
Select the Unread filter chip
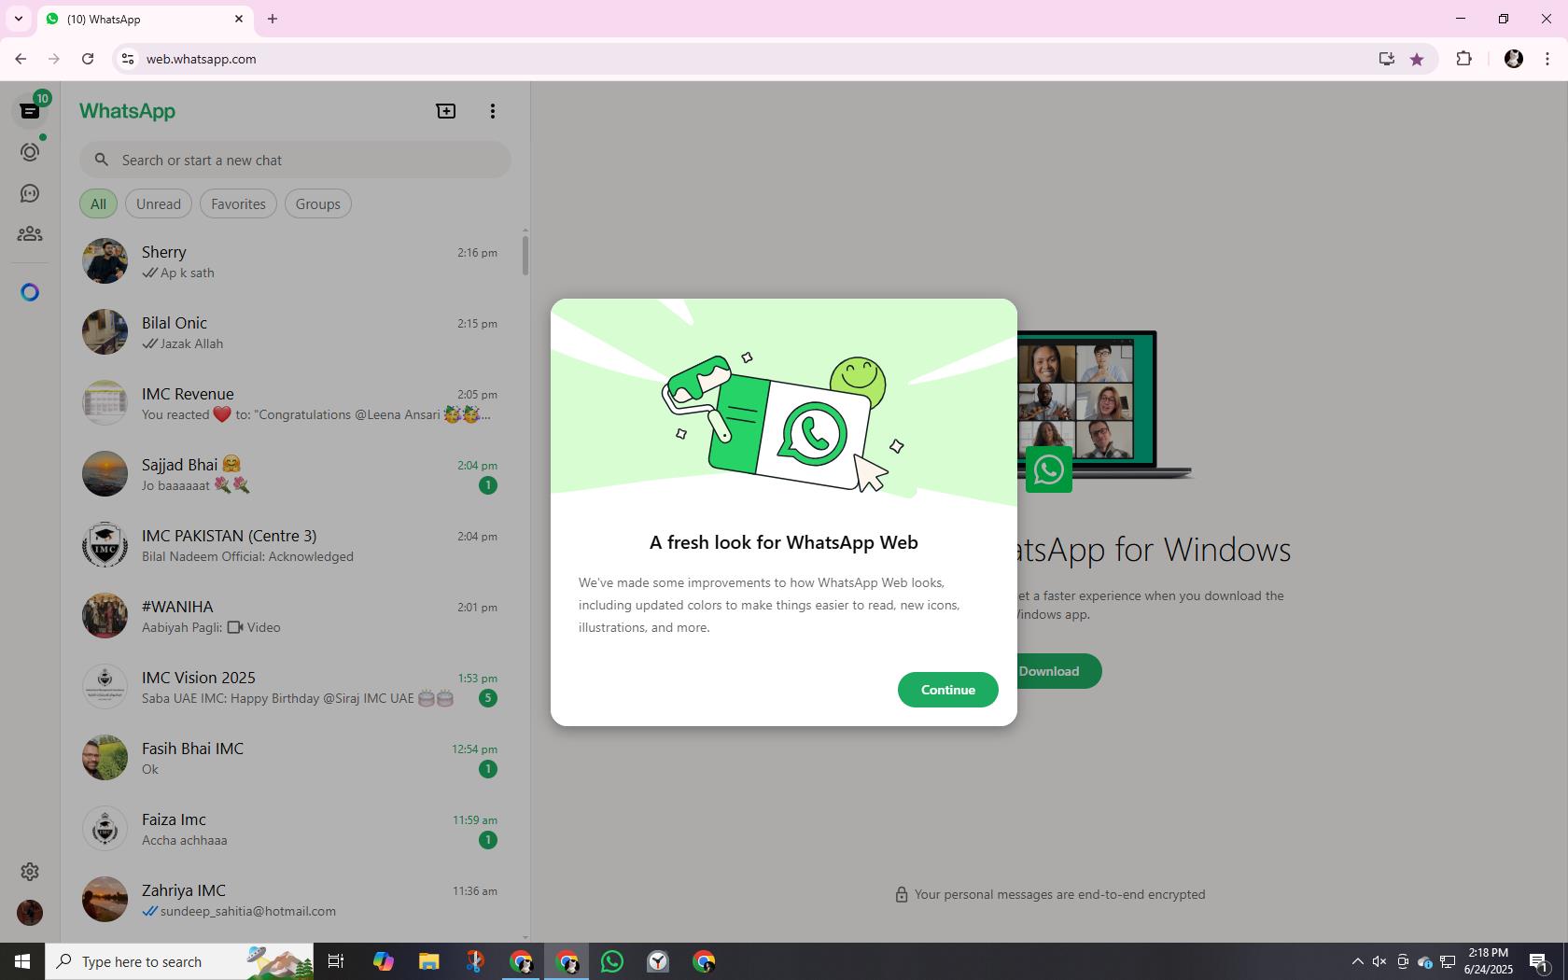(159, 203)
